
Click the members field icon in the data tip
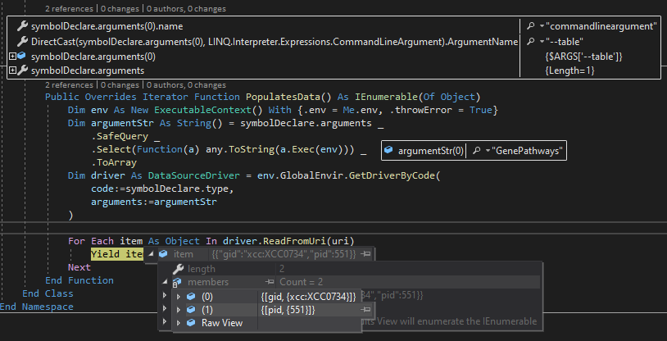[x=177, y=282]
